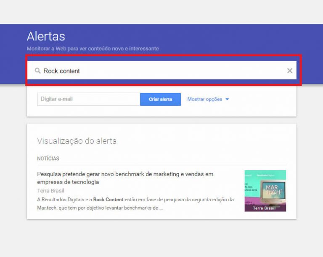Image resolution: width=323 pixels, height=257 pixels.
Task: Focus the 'Rock content' search field
Action: pyautogui.click(x=161, y=70)
